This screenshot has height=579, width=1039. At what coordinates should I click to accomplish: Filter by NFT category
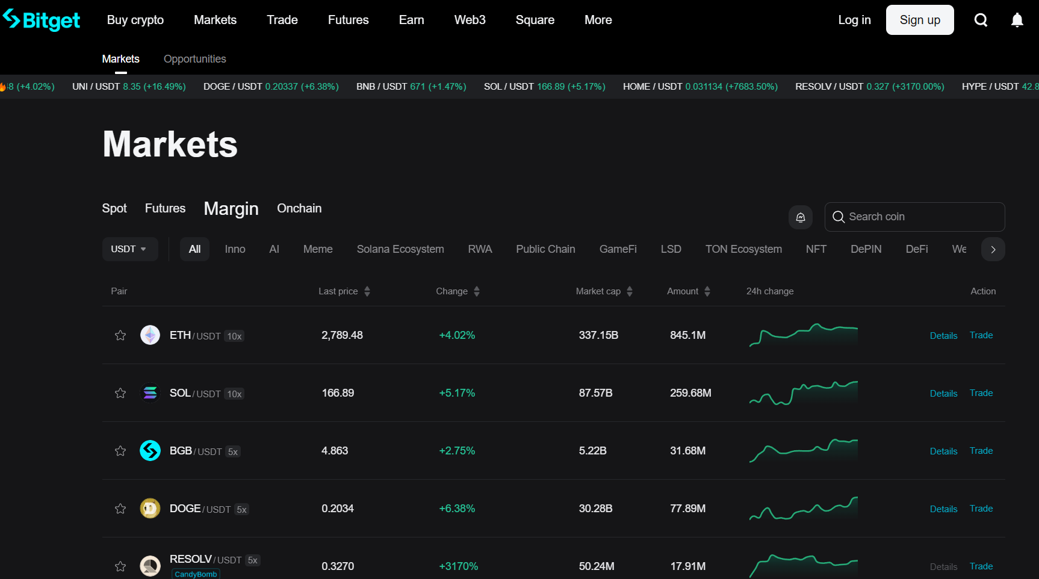point(816,249)
